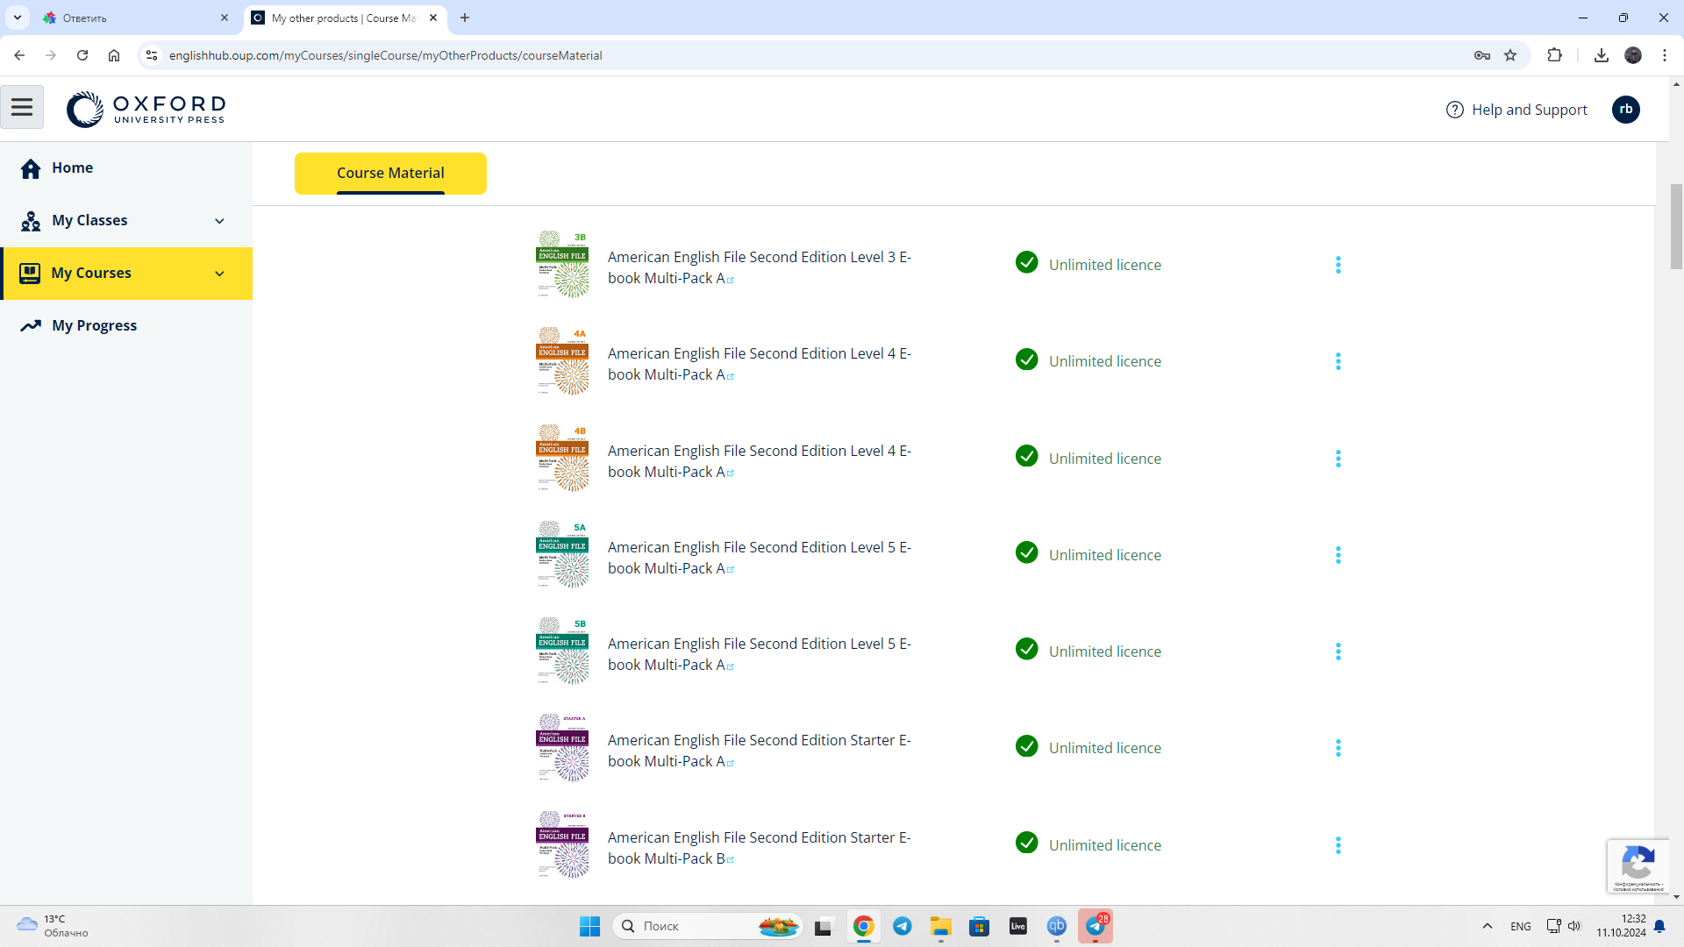The width and height of the screenshot is (1684, 947).
Task: Select the Course Material tab
Action: (390, 174)
